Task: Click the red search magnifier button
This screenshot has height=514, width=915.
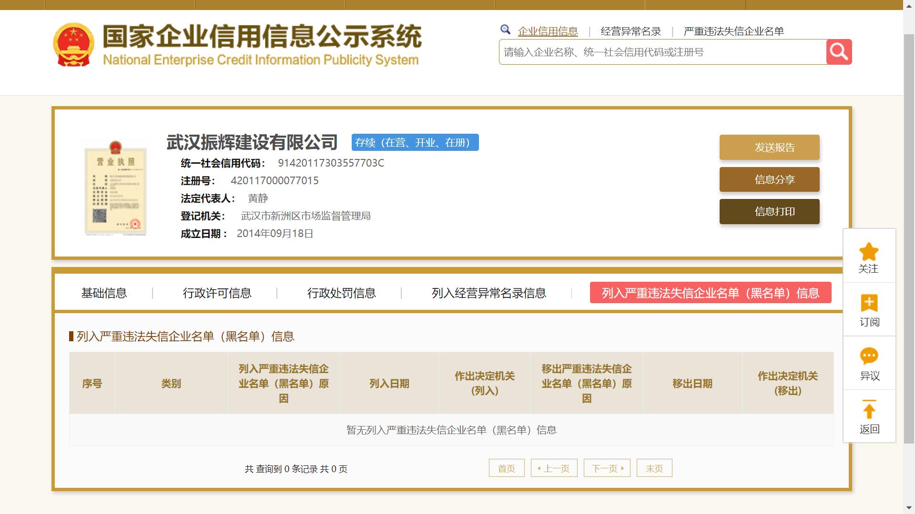Action: pyautogui.click(x=839, y=52)
